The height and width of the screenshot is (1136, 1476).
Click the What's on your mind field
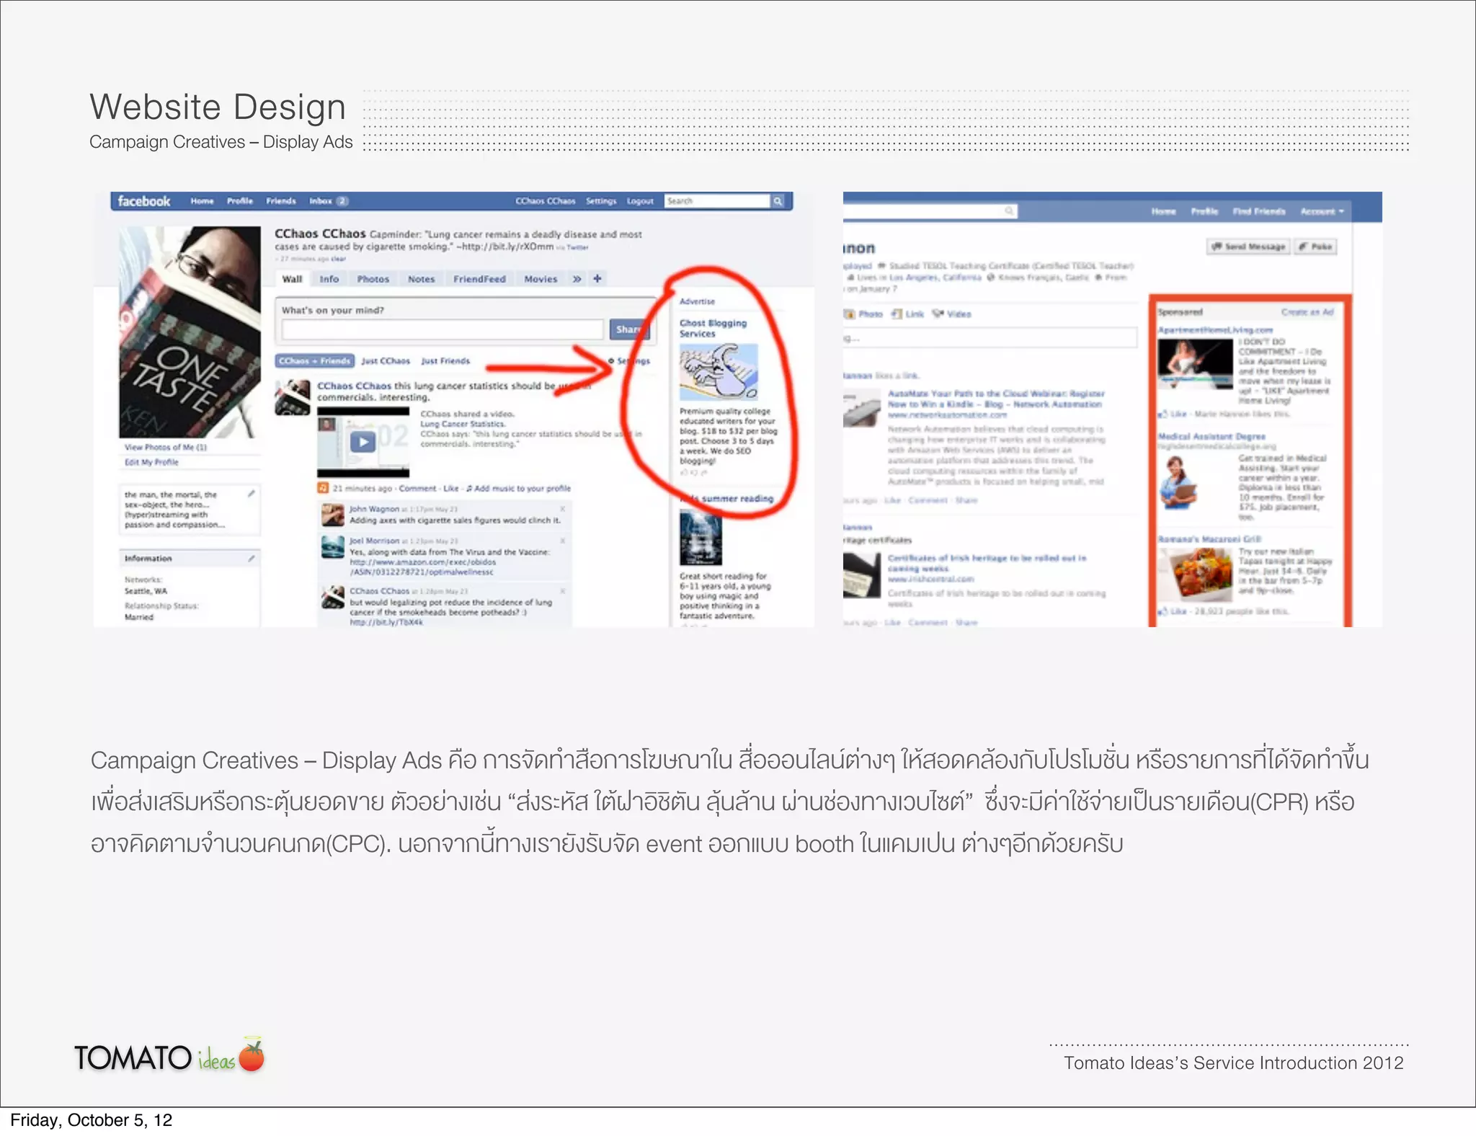[443, 330]
